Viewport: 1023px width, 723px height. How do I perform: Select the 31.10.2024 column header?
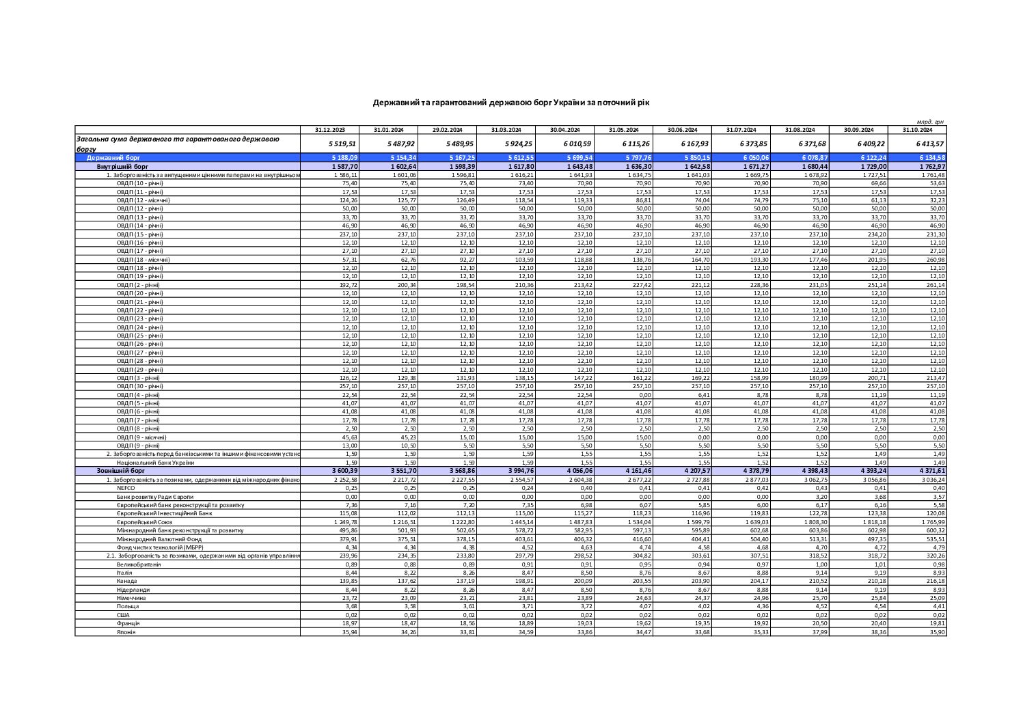click(917, 129)
